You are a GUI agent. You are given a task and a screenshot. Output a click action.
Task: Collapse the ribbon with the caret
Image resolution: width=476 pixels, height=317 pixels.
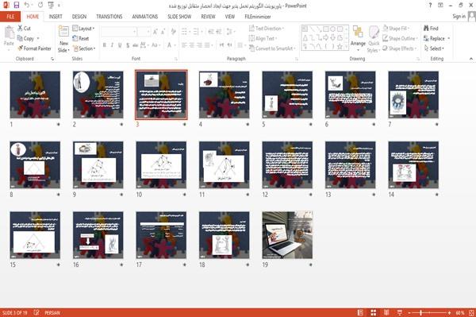pos(471,59)
